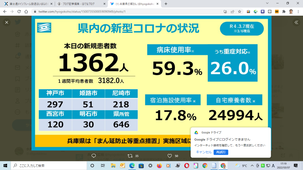Open the LINE extension icon

point(270,12)
